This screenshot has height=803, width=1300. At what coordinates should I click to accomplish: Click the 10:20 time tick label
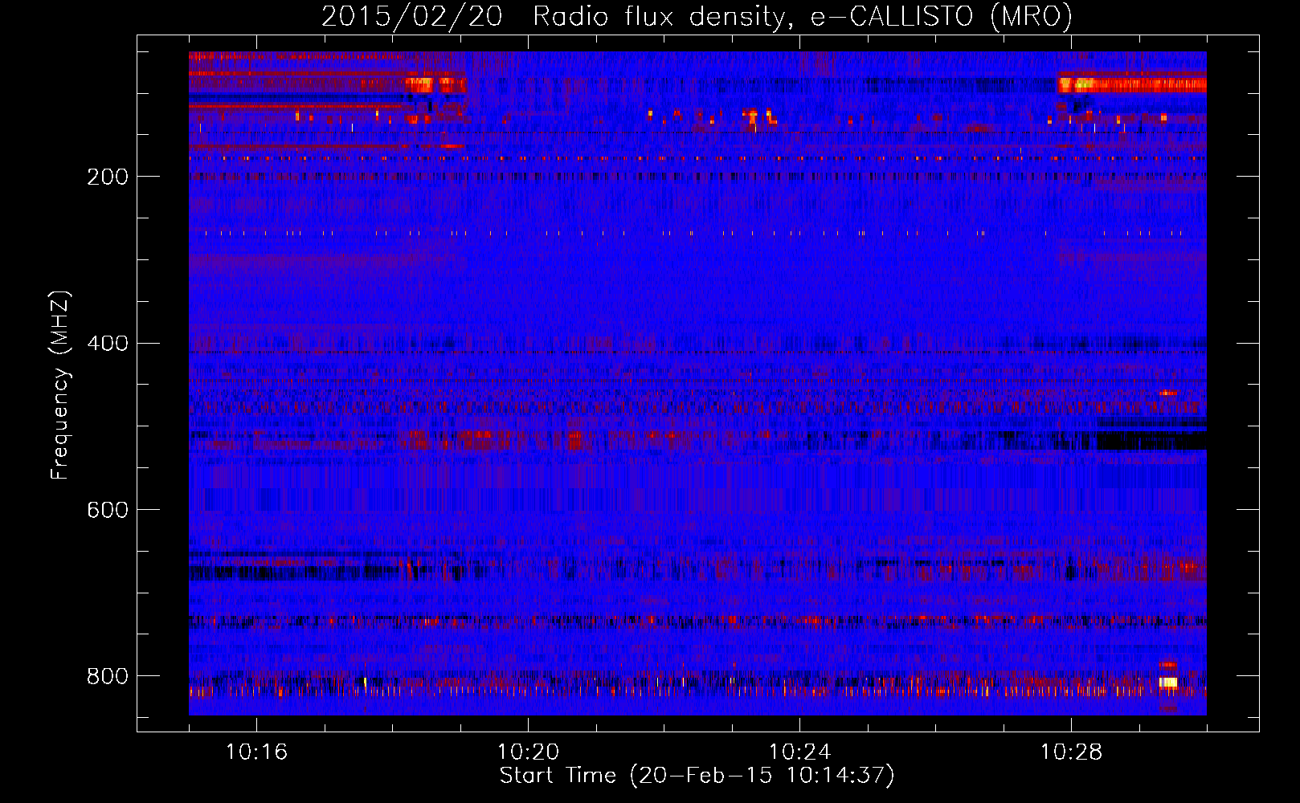(x=528, y=752)
